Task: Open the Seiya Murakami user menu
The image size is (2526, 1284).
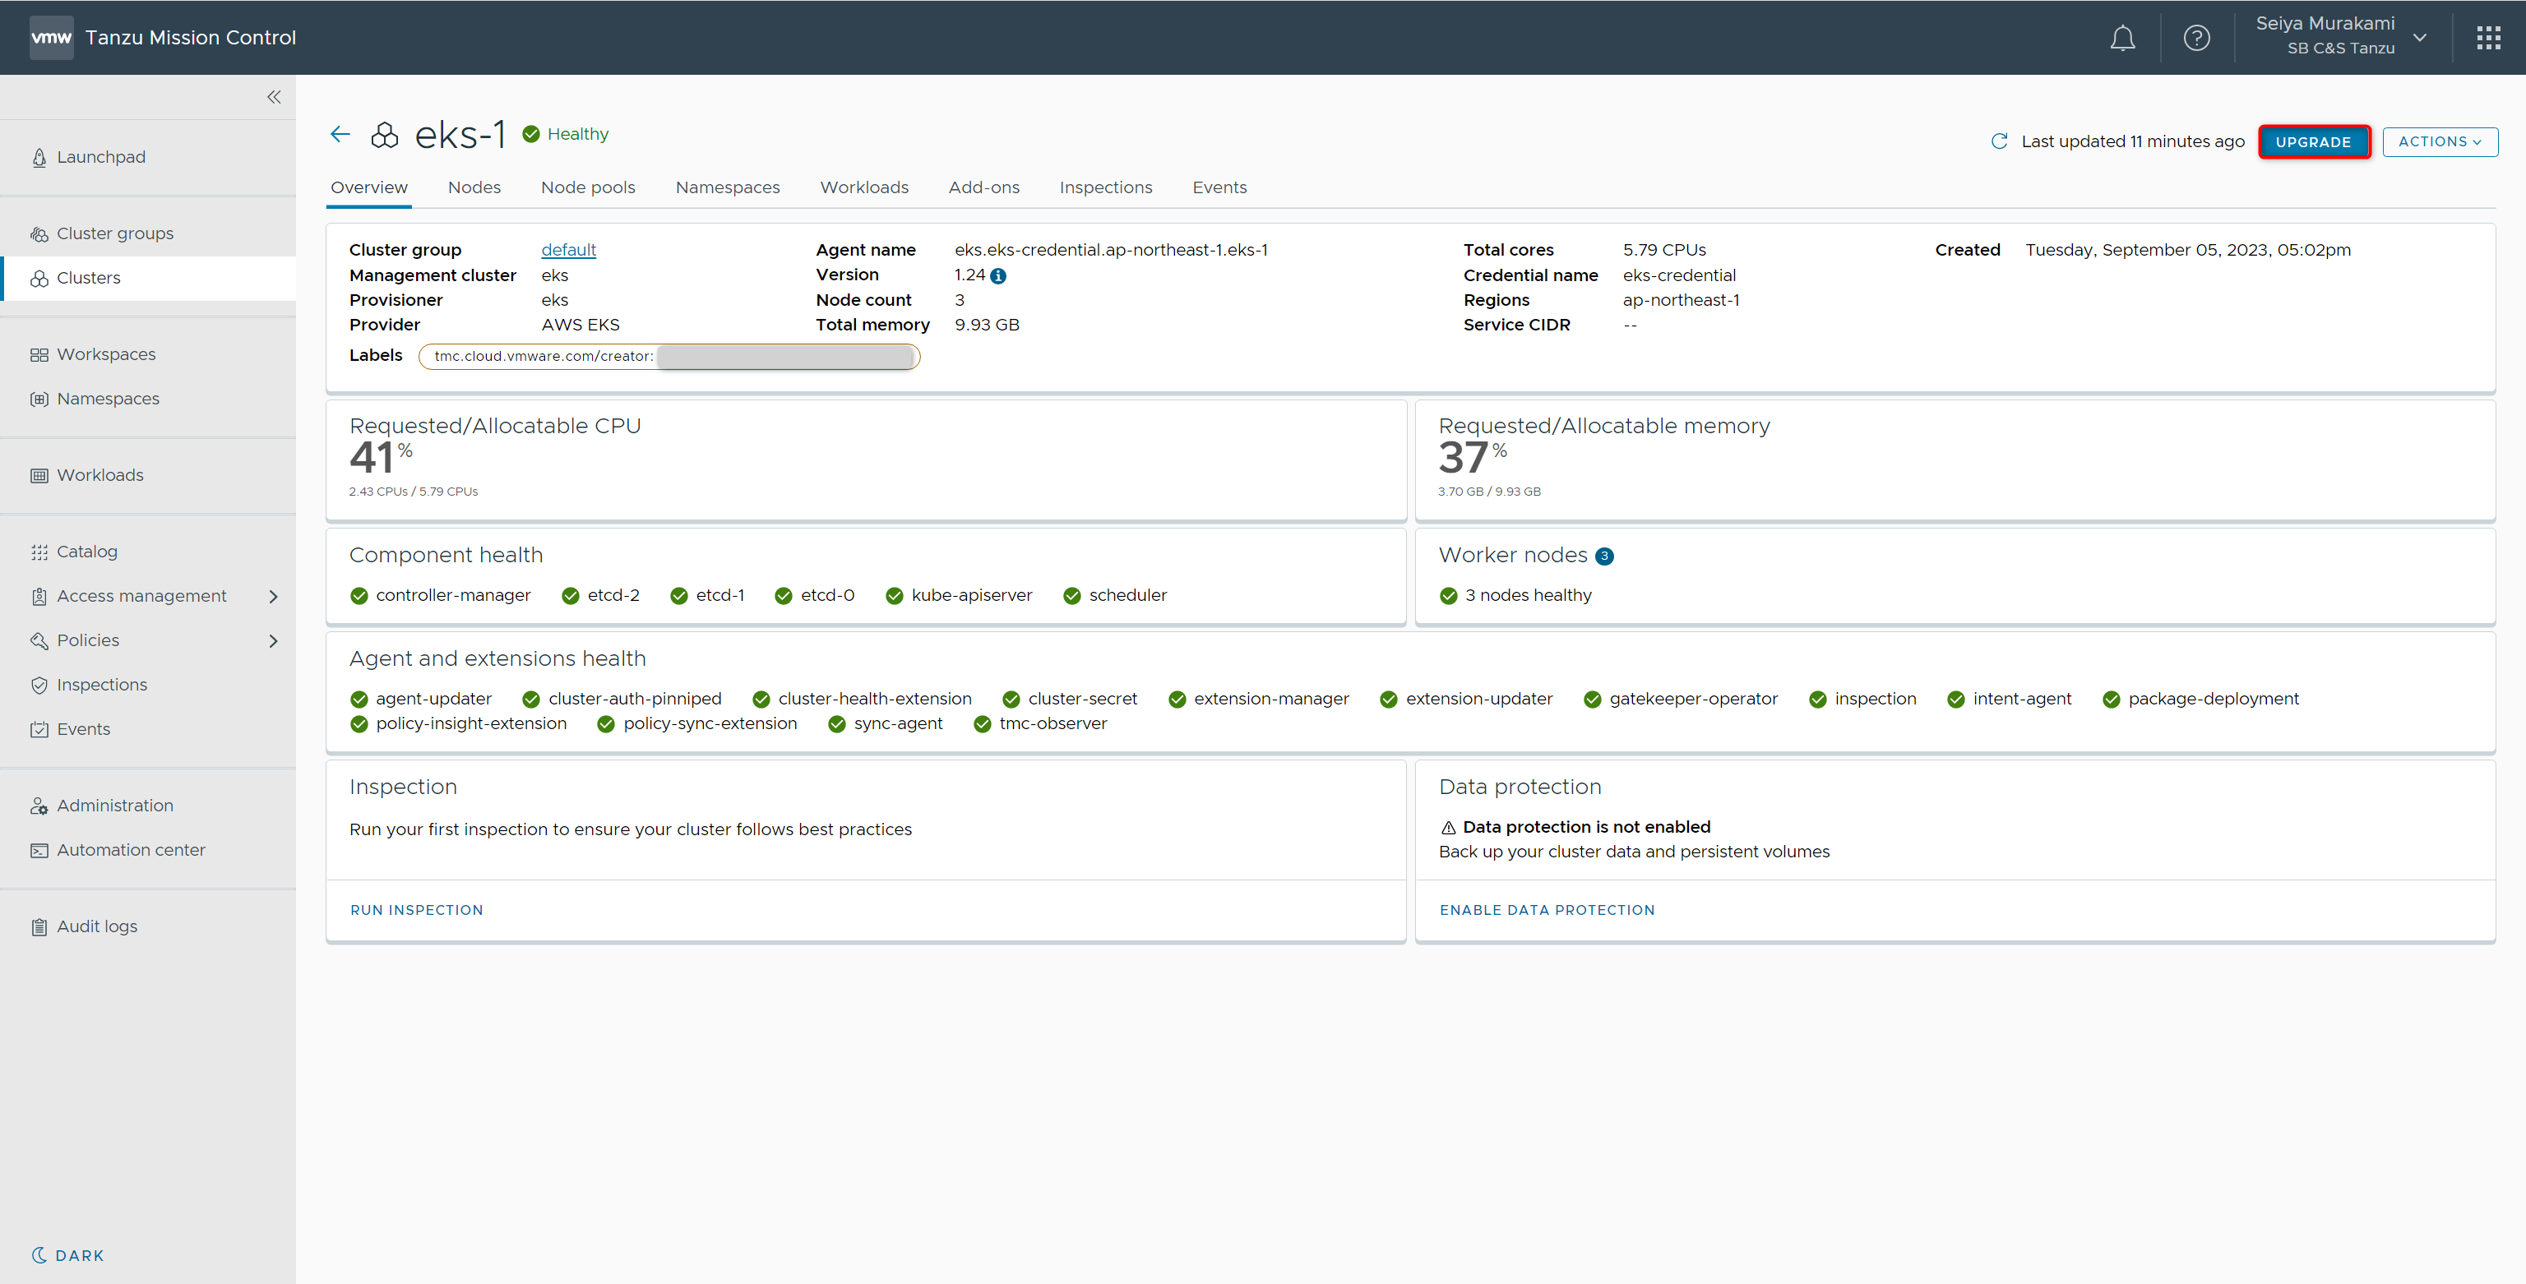Action: (2339, 36)
